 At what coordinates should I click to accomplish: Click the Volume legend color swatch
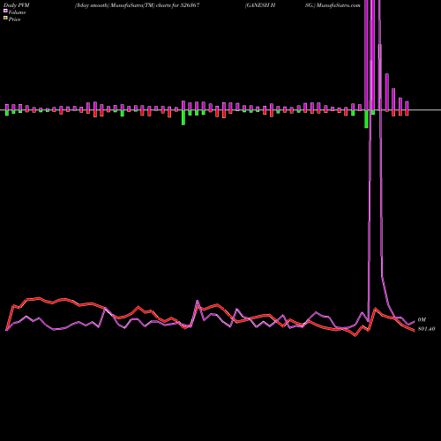click(5, 11)
